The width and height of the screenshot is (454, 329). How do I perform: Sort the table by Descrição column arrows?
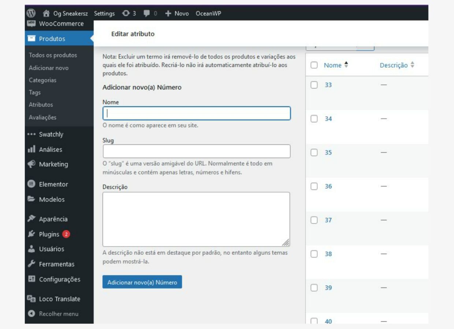pos(412,65)
